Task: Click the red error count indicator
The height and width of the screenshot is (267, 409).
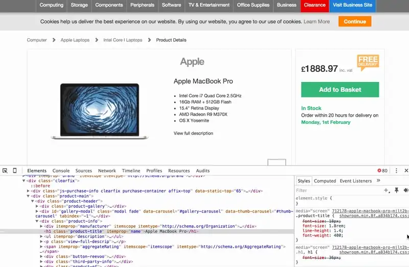Action: click(x=382, y=171)
